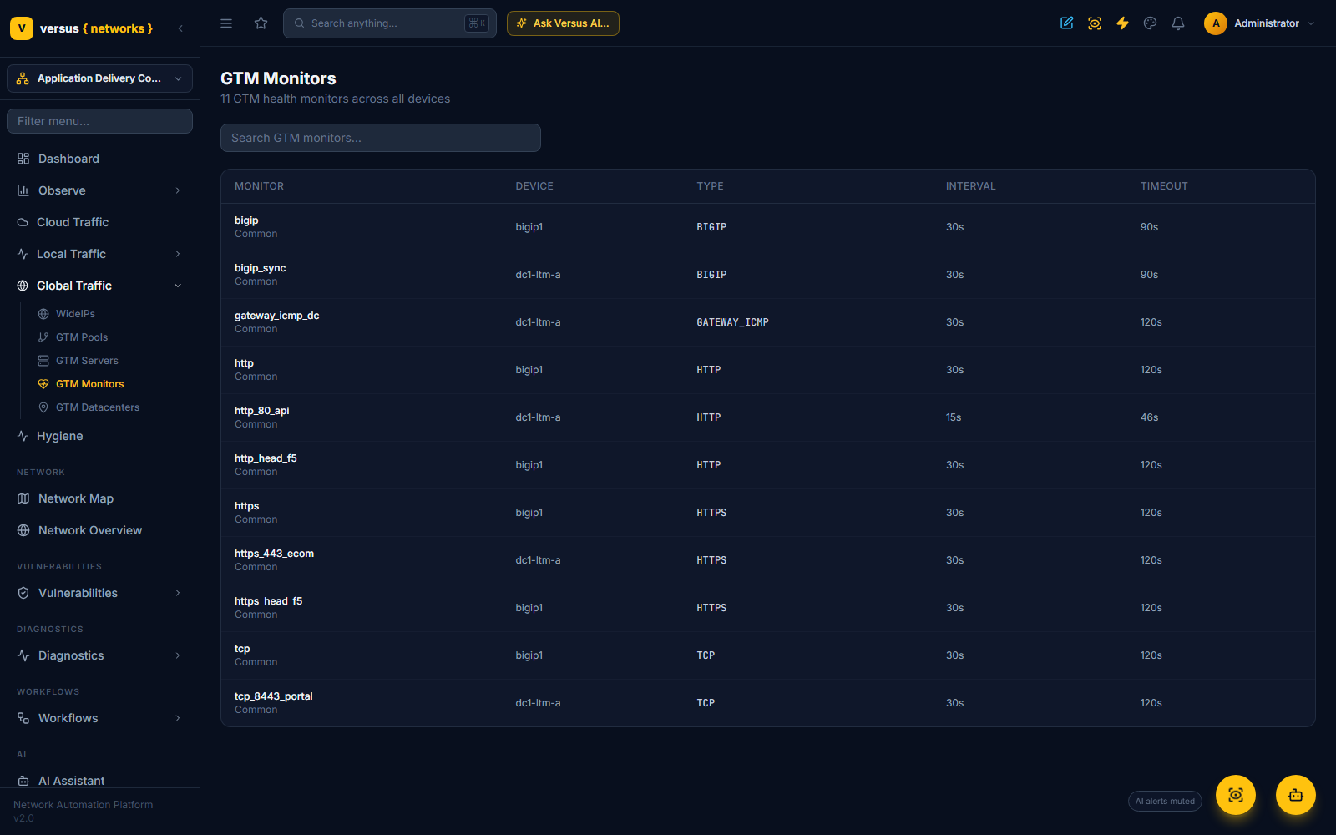Screen dimensions: 1336x835
Task: Open the Administrator user menu
Action: coord(1259,23)
